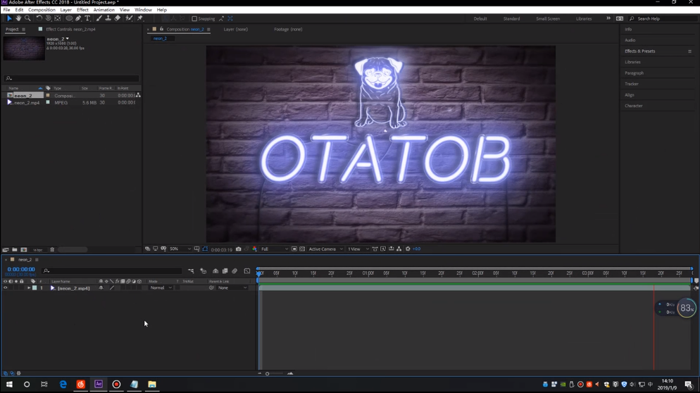Hide the neon_2.mp4 layer with eye toggle
The width and height of the screenshot is (700, 393).
(x=6, y=288)
